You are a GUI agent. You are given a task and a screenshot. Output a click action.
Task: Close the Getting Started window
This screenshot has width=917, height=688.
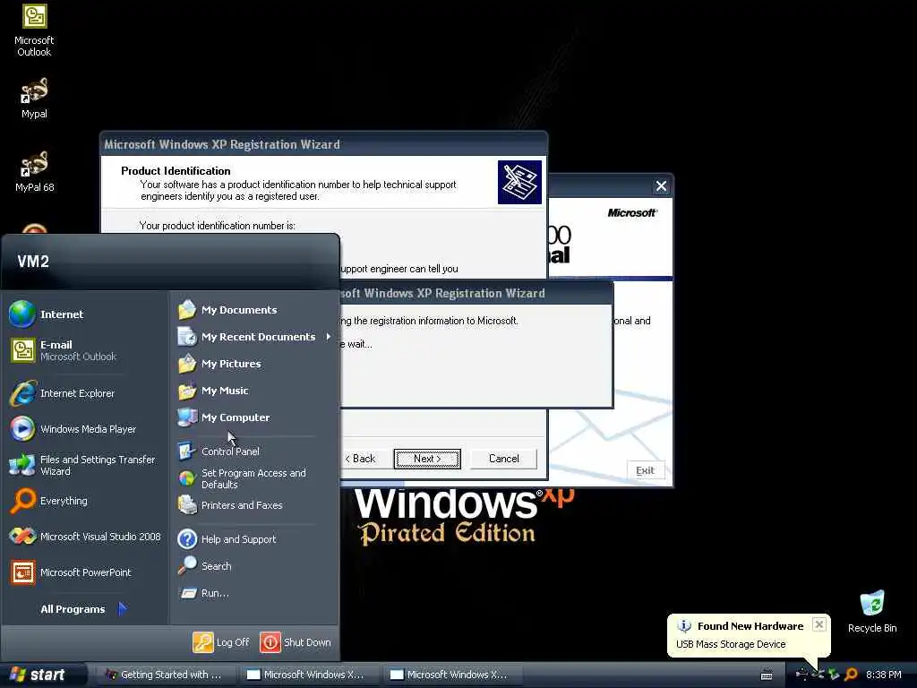pyautogui.click(x=661, y=186)
